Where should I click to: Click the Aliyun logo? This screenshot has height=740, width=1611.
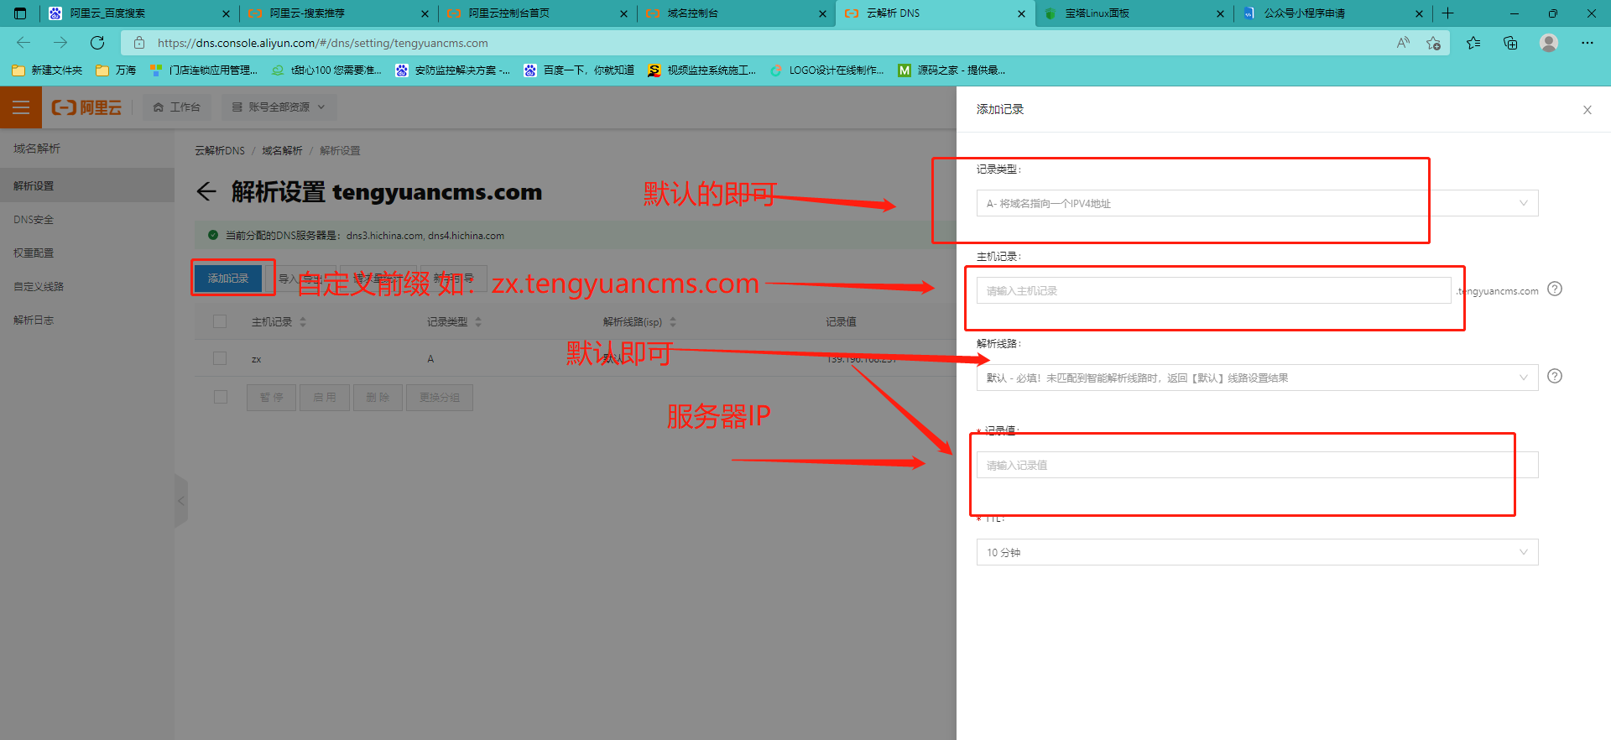click(87, 107)
